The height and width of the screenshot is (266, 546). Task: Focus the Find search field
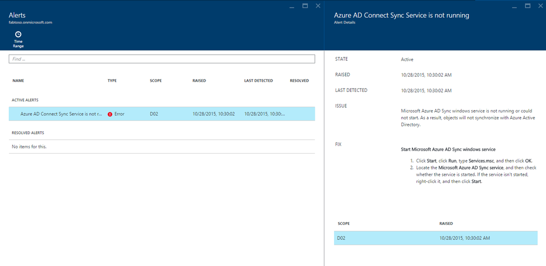(162, 59)
